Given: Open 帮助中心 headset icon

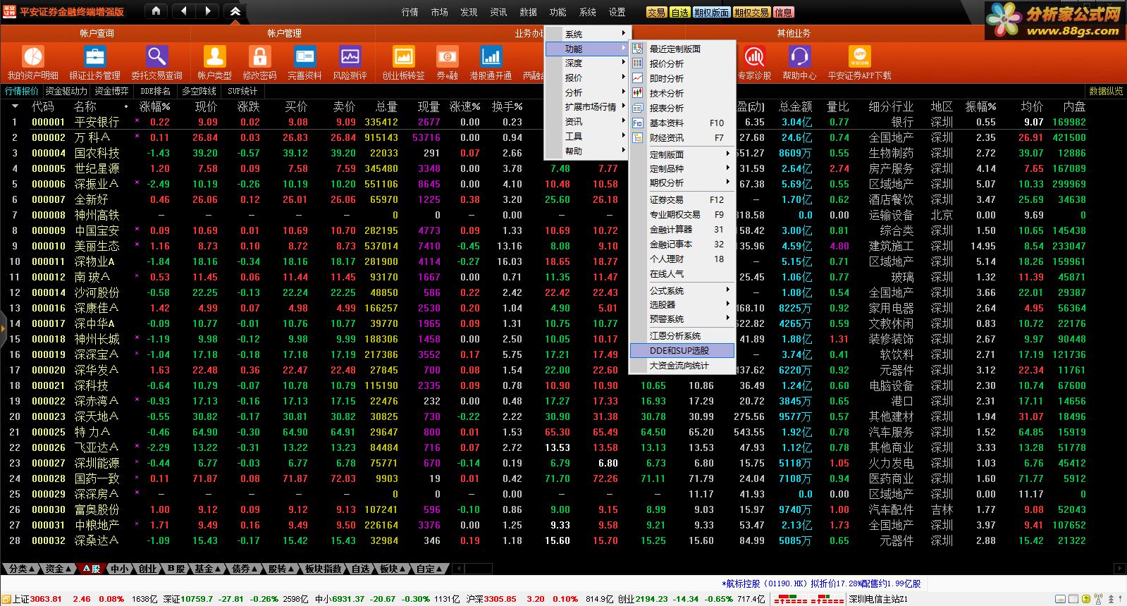Looking at the screenshot, I should click(x=799, y=56).
